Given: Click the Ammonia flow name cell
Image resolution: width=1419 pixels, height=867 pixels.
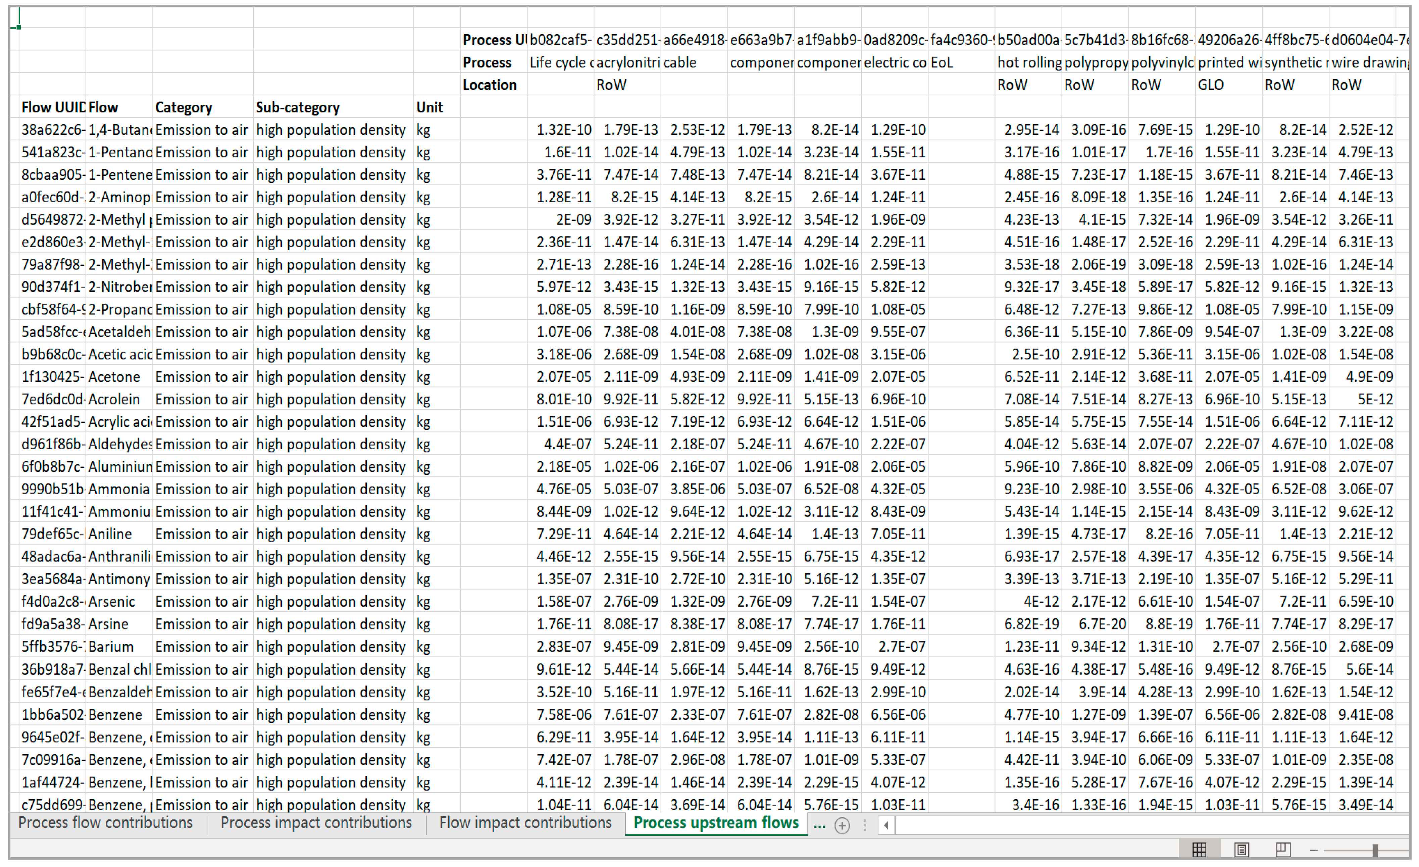Looking at the screenshot, I should [x=119, y=489].
